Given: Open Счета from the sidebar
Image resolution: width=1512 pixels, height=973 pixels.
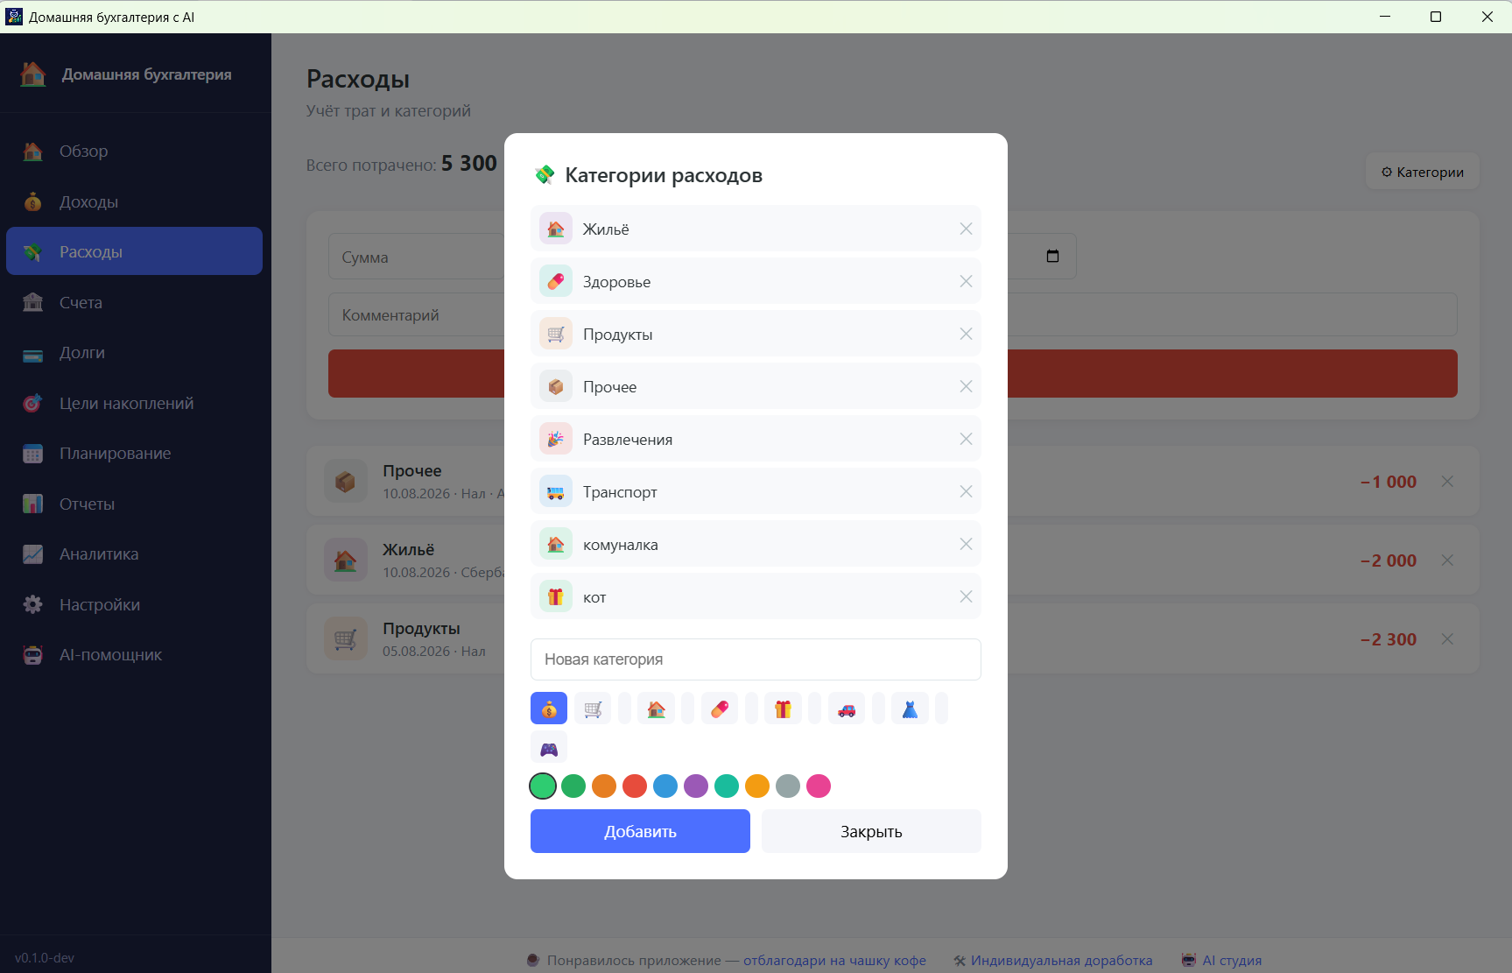Looking at the screenshot, I should click(134, 302).
